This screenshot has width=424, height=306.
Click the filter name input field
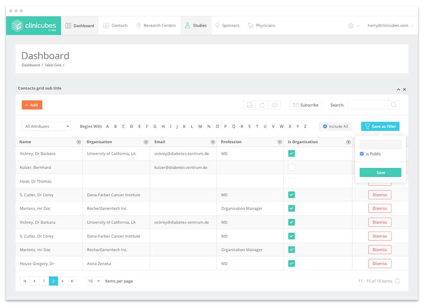click(x=380, y=144)
